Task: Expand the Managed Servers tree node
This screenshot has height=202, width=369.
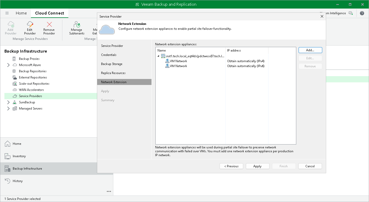Action: (x=8, y=109)
